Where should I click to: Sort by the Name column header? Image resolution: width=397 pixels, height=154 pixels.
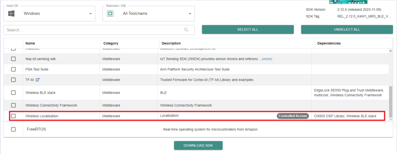click(30, 43)
